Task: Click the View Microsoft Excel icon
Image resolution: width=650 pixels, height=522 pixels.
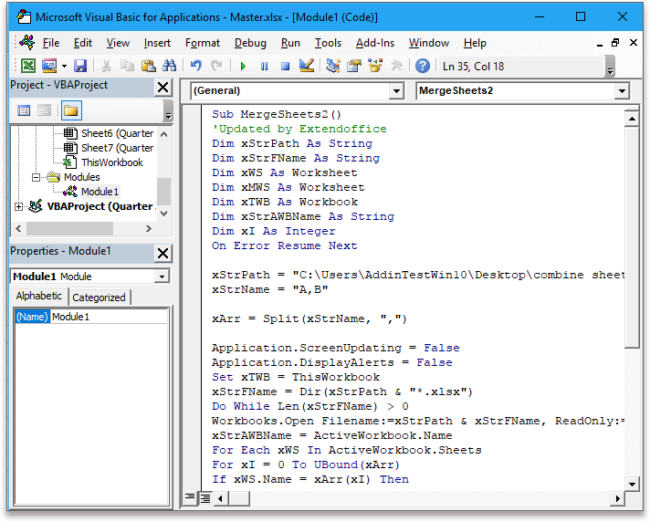Action: pyautogui.click(x=28, y=66)
